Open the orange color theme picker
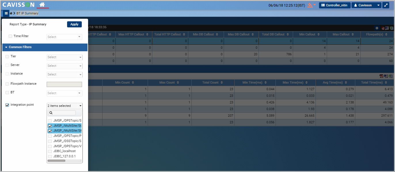The height and width of the screenshot is (172, 395). pyautogui.click(x=312, y=5)
